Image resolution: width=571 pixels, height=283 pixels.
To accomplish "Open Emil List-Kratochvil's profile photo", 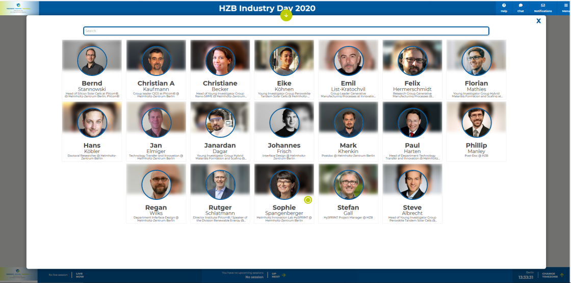I will coord(349,61).
